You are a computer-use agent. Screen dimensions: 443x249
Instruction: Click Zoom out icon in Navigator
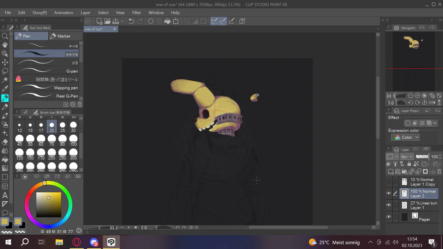point(411,95)
